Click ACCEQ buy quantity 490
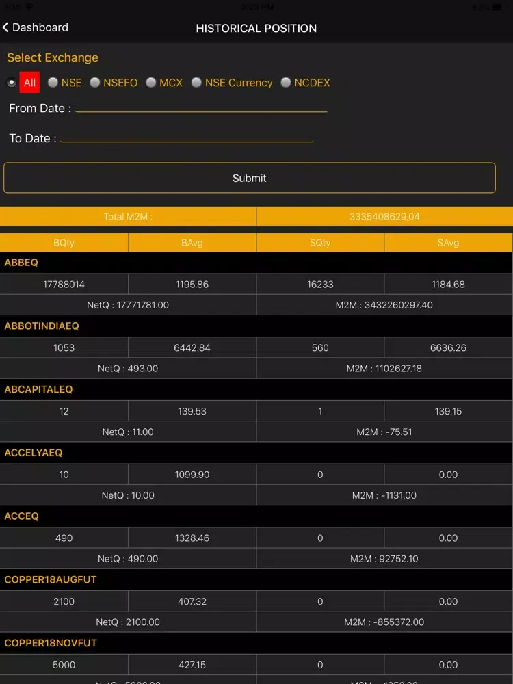Screen dimensions: 513x684 tap(64, 538)
